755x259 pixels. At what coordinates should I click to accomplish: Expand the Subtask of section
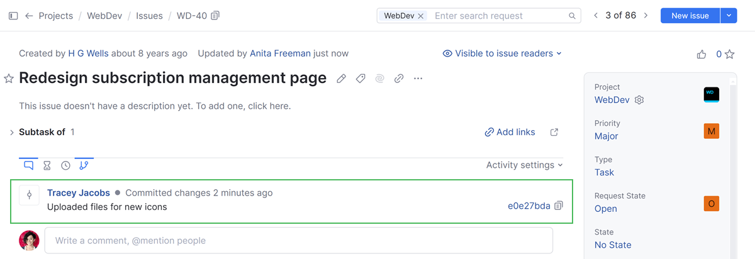11,132
